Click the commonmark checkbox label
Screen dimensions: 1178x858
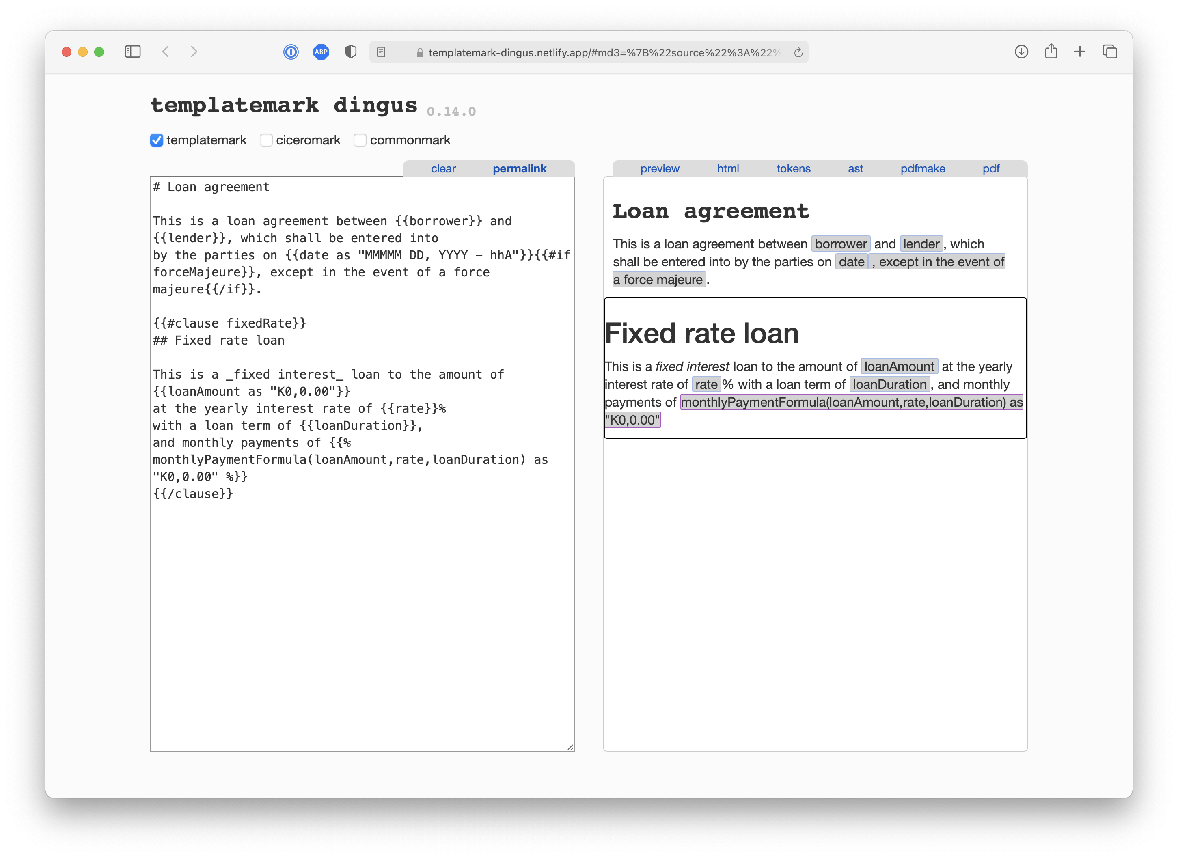pos(410,140)
